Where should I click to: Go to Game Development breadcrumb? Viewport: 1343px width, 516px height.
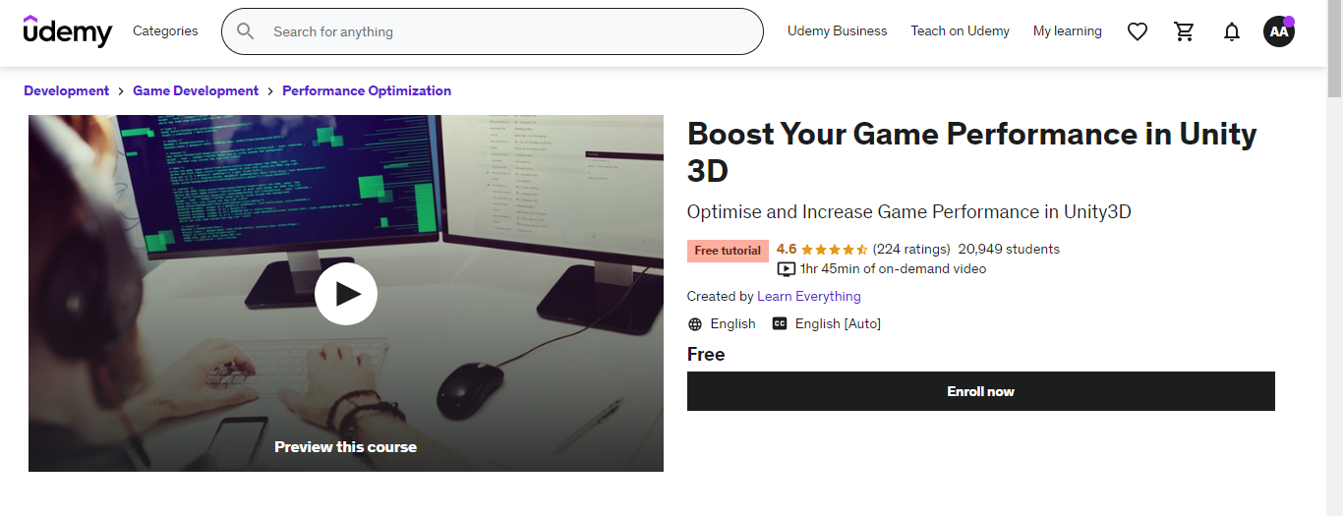(x=196, y=90)
